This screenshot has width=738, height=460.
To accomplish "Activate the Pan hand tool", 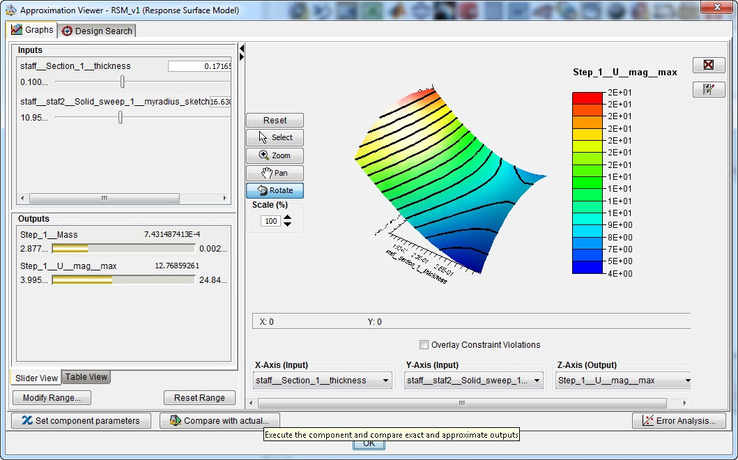I will pyautogui.click(x=275, y=173).
